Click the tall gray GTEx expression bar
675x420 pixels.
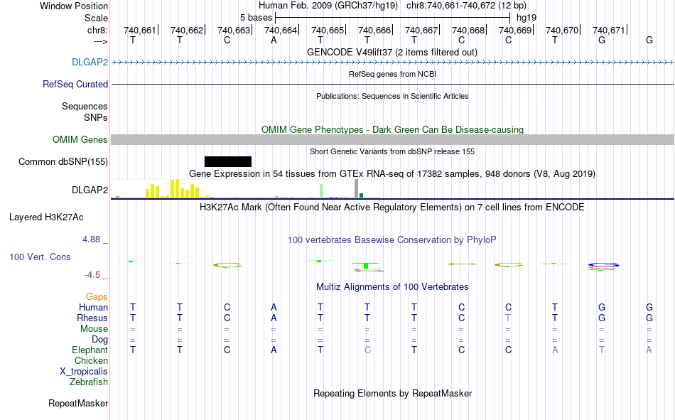coord(356,188)
